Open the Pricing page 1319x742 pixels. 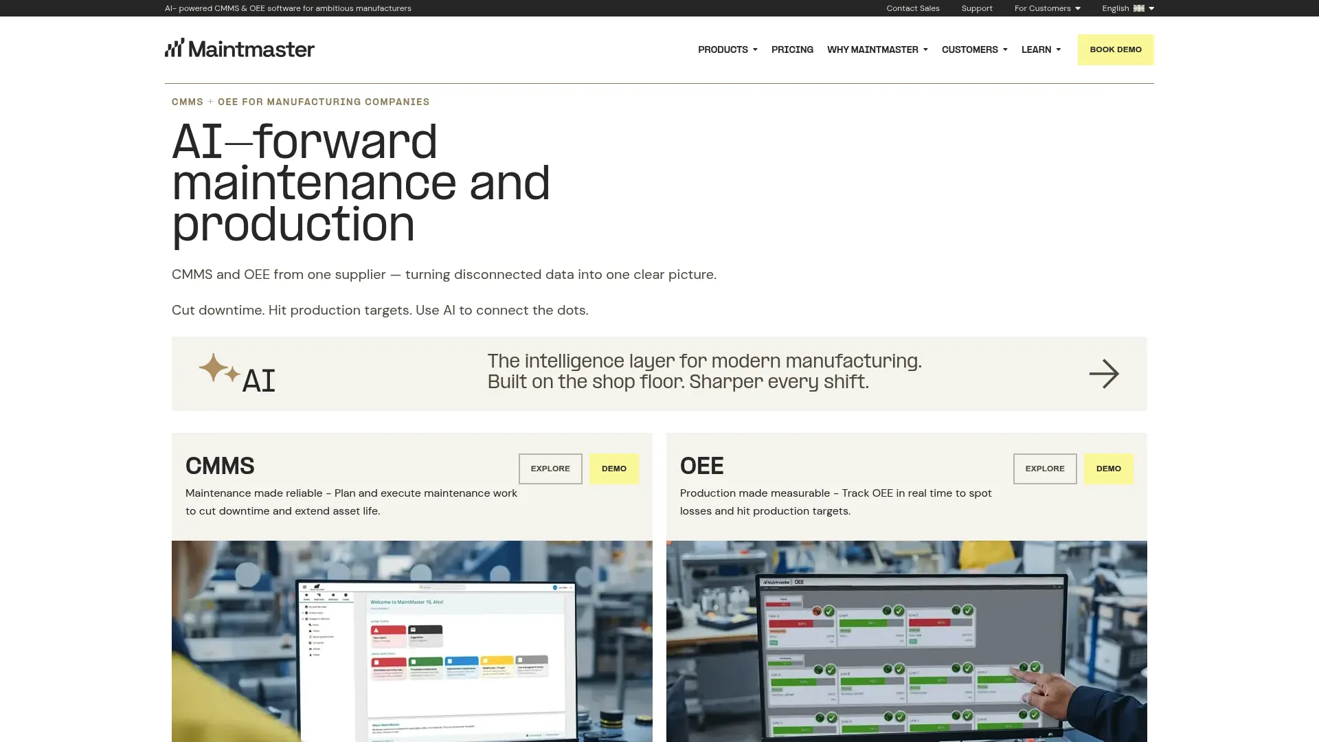click(x=792, y=49)
